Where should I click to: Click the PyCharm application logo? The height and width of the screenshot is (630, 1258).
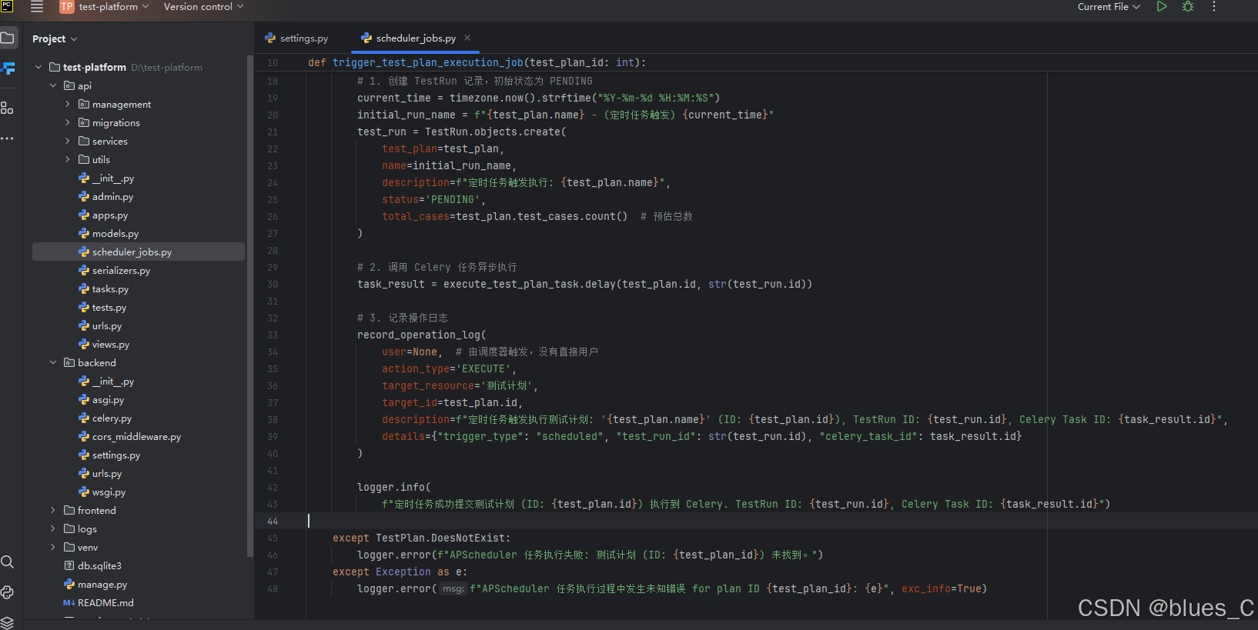7,6
